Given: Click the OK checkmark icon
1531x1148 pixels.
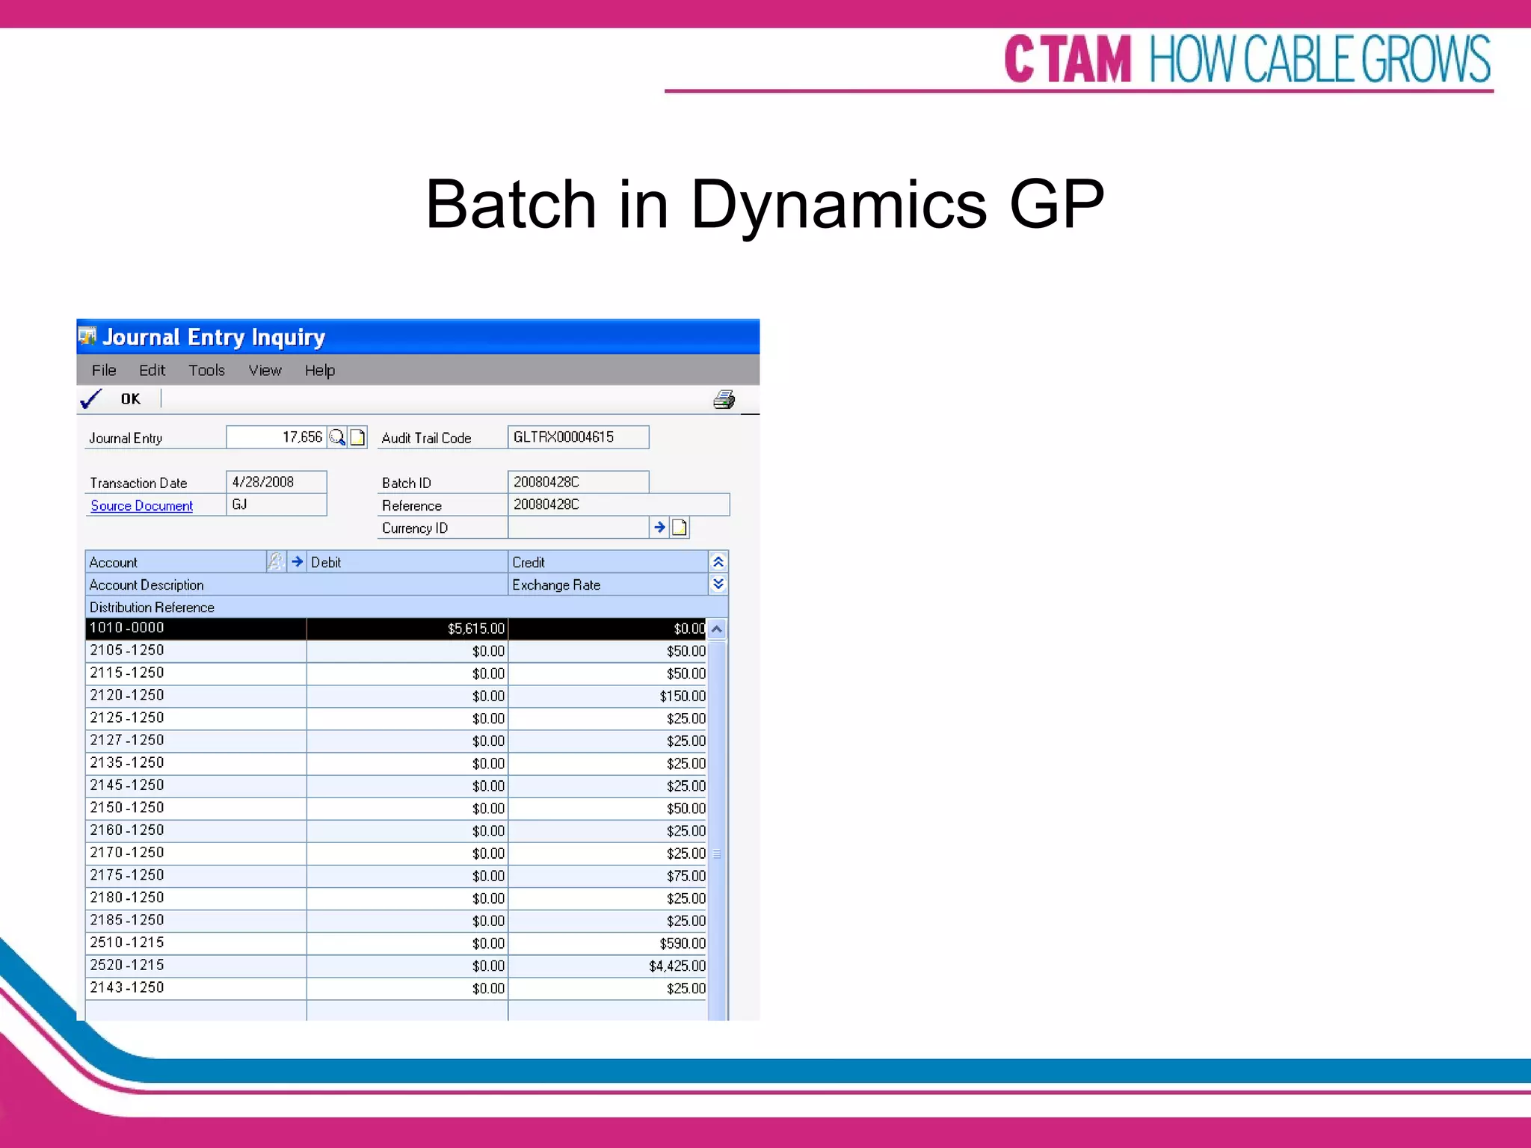Looking at the screenshot, I should pyautogui.click(x=90, y=399).
